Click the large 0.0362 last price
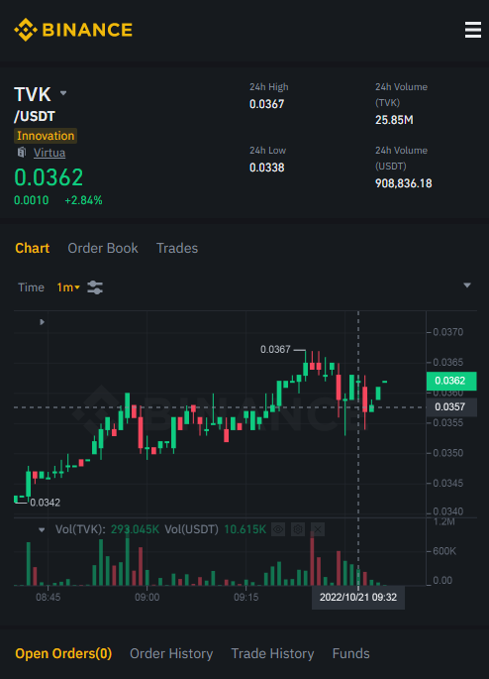This screenshot has width=489, height=679. [x=49, y=177]
